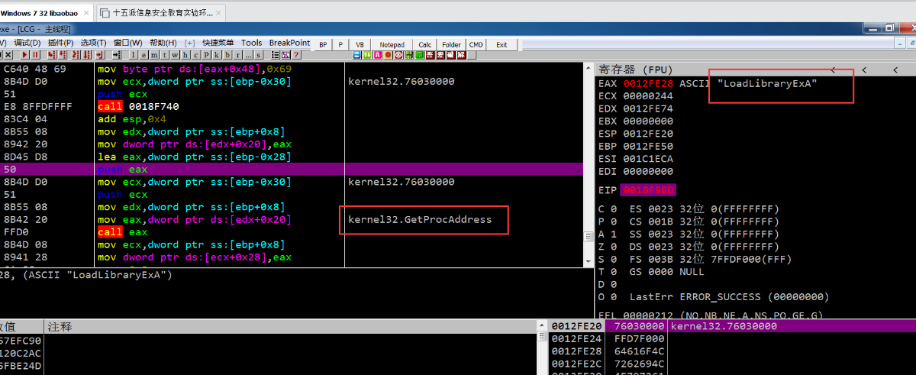Select EAX register value 0012FE28

click(x=649, y=84)
